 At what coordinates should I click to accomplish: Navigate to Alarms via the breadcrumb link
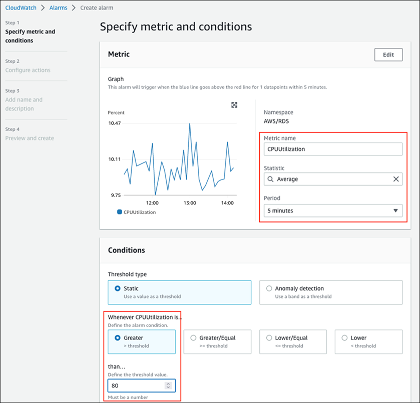(58, 7)
